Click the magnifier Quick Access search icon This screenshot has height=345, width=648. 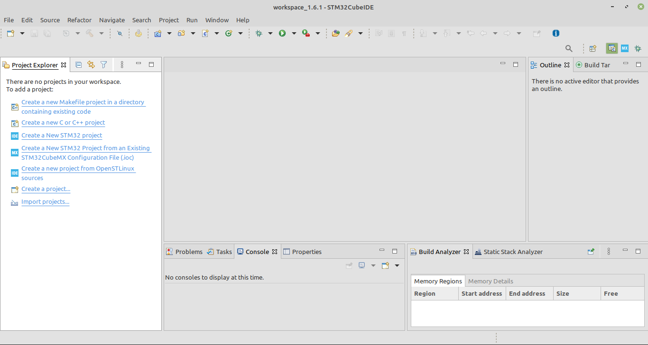tap(569, 48)
